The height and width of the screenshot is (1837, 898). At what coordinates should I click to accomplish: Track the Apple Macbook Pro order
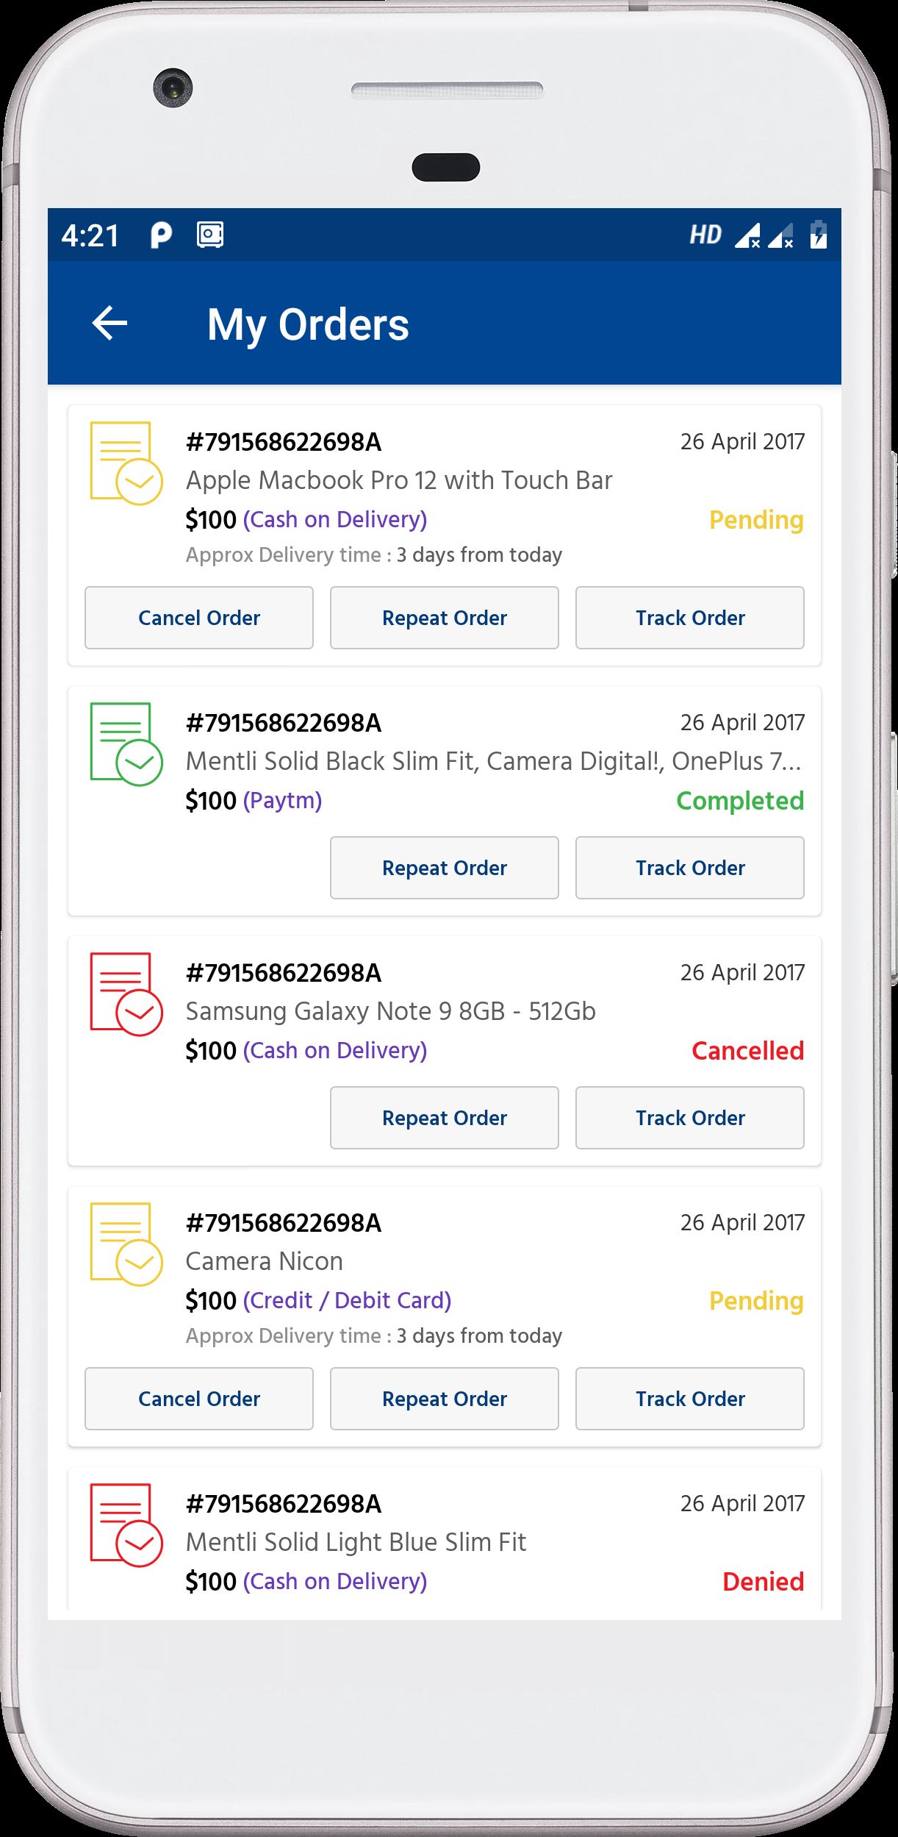tap(690, 618)
